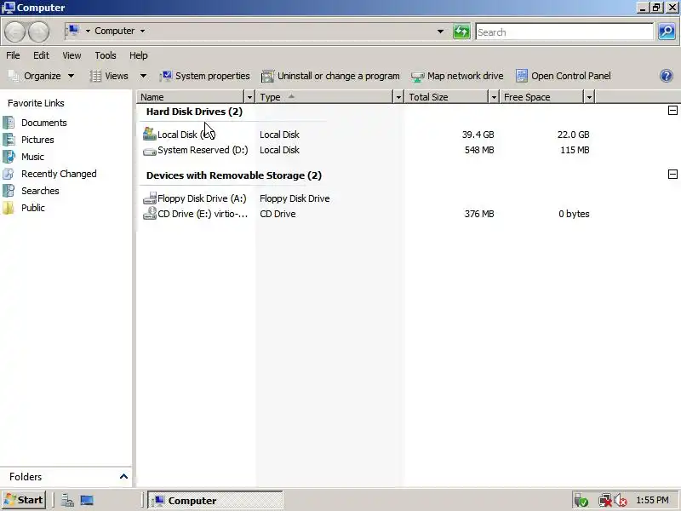This screenshot has width=681, height=511.
Task: Click the 39.4 GB total size value
Action: [x=478, y=135]
